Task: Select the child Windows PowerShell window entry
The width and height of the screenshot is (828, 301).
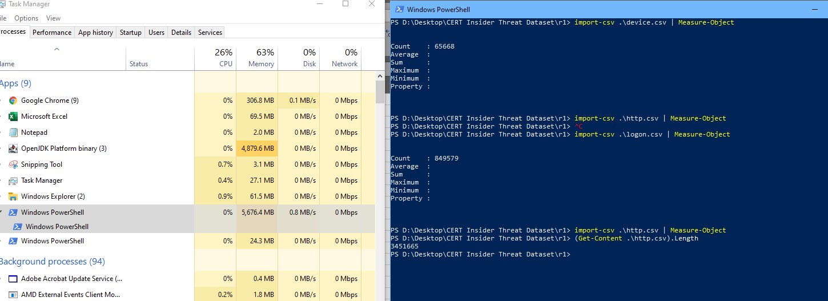Action: click(x=188, y=227)
